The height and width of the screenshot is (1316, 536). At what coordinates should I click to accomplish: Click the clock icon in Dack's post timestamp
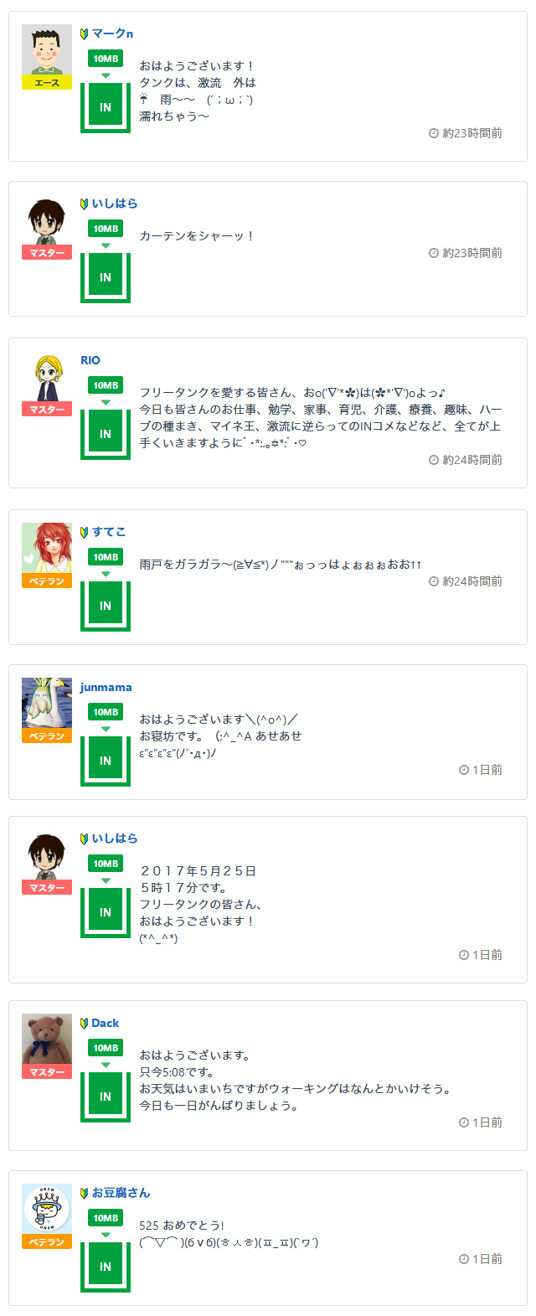click(x=464, y=1122)
